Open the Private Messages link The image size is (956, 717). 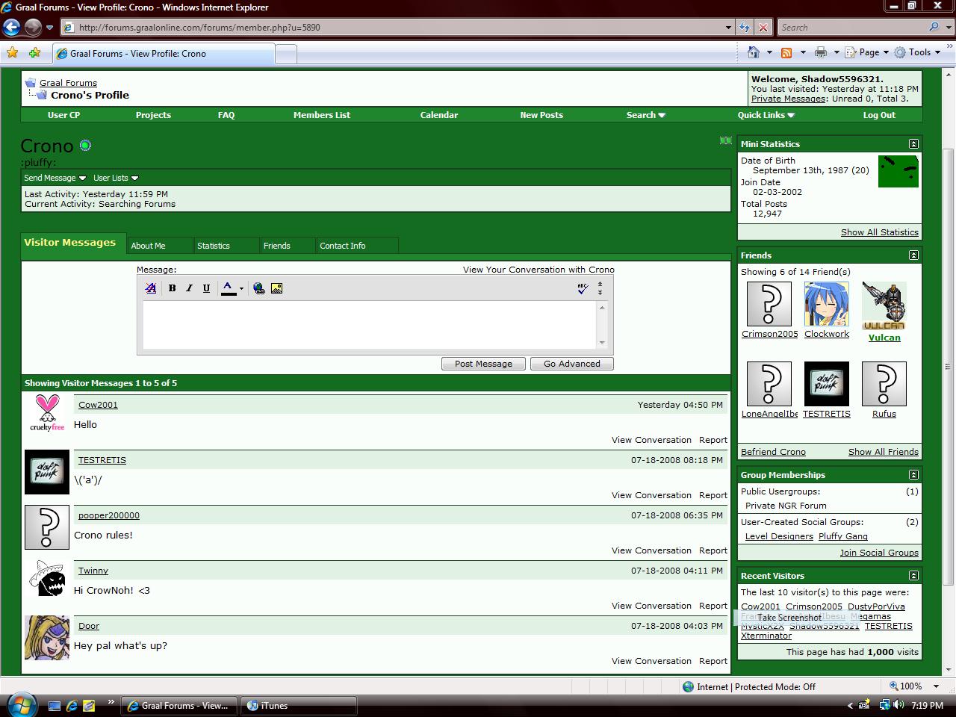[789, 99]
